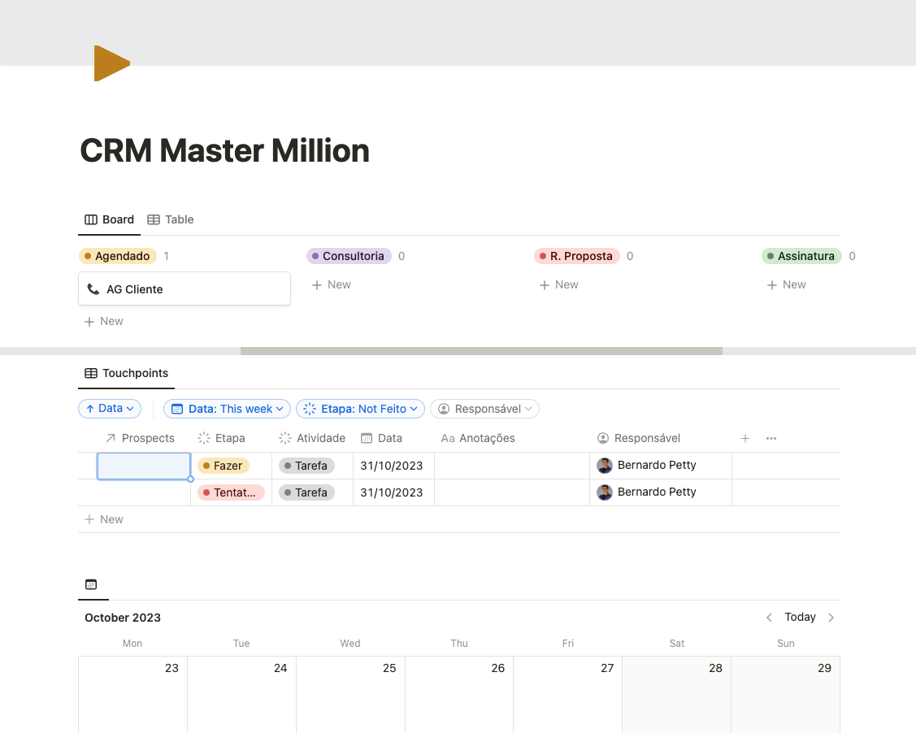This screenshot has height=733, width=916.
Task: Click phone icon on AG Cliente card
Action: pos(93,289)
